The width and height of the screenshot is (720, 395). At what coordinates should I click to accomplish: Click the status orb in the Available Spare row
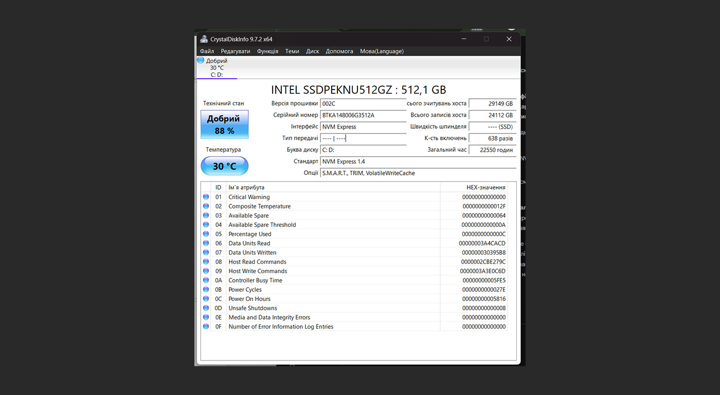pyautogui.click(x=206, y=216)
